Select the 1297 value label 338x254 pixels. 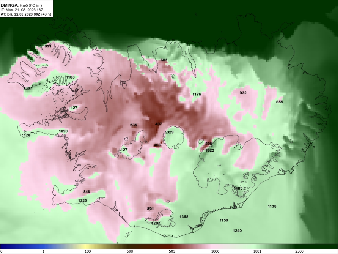(x=156, y=223)
